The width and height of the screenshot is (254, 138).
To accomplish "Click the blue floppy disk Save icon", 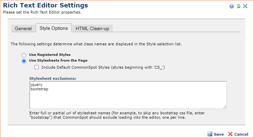I will (210, 134).
